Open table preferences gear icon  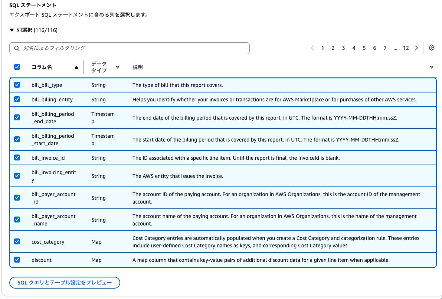pos(431,48)
